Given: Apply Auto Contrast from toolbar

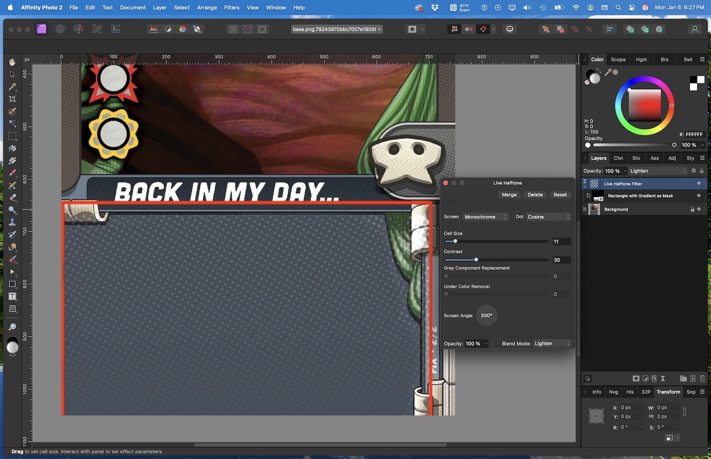Looking at the screenshot, I should (168, 29).
